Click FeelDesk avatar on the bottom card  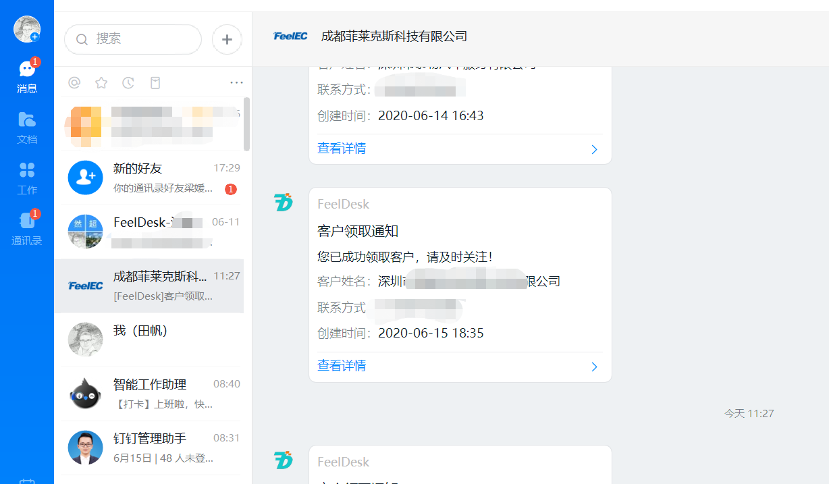pyautogui.click(x=284, y=460)
